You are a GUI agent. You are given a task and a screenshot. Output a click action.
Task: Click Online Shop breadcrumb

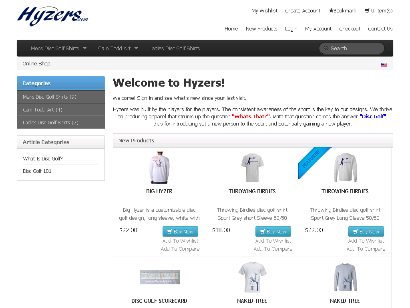pos(36,63)
